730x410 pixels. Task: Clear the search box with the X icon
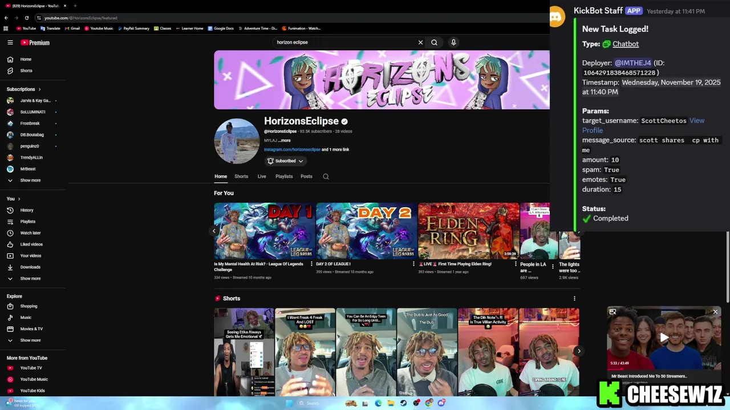coord(420,42)
